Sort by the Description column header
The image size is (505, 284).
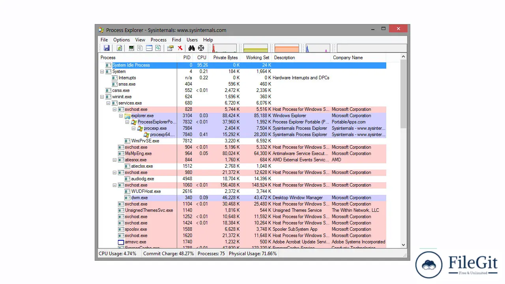(x=302, y=58)
